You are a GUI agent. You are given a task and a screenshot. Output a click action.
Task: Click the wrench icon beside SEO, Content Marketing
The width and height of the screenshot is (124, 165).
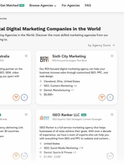pyautogui.click(x=41, y=86)
